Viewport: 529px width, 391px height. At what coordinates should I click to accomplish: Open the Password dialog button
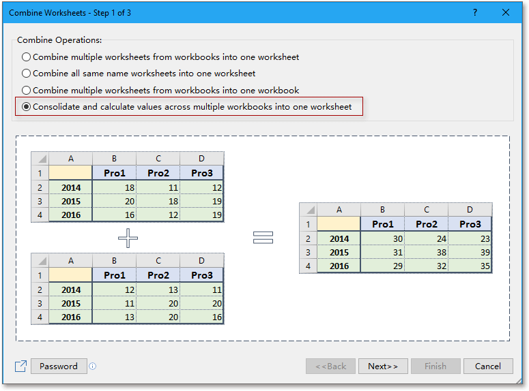[59, 366]
